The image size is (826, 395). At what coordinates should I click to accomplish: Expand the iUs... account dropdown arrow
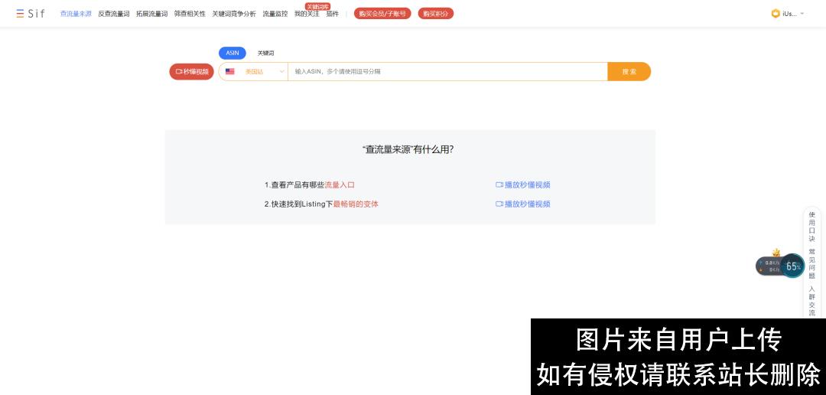802,14
